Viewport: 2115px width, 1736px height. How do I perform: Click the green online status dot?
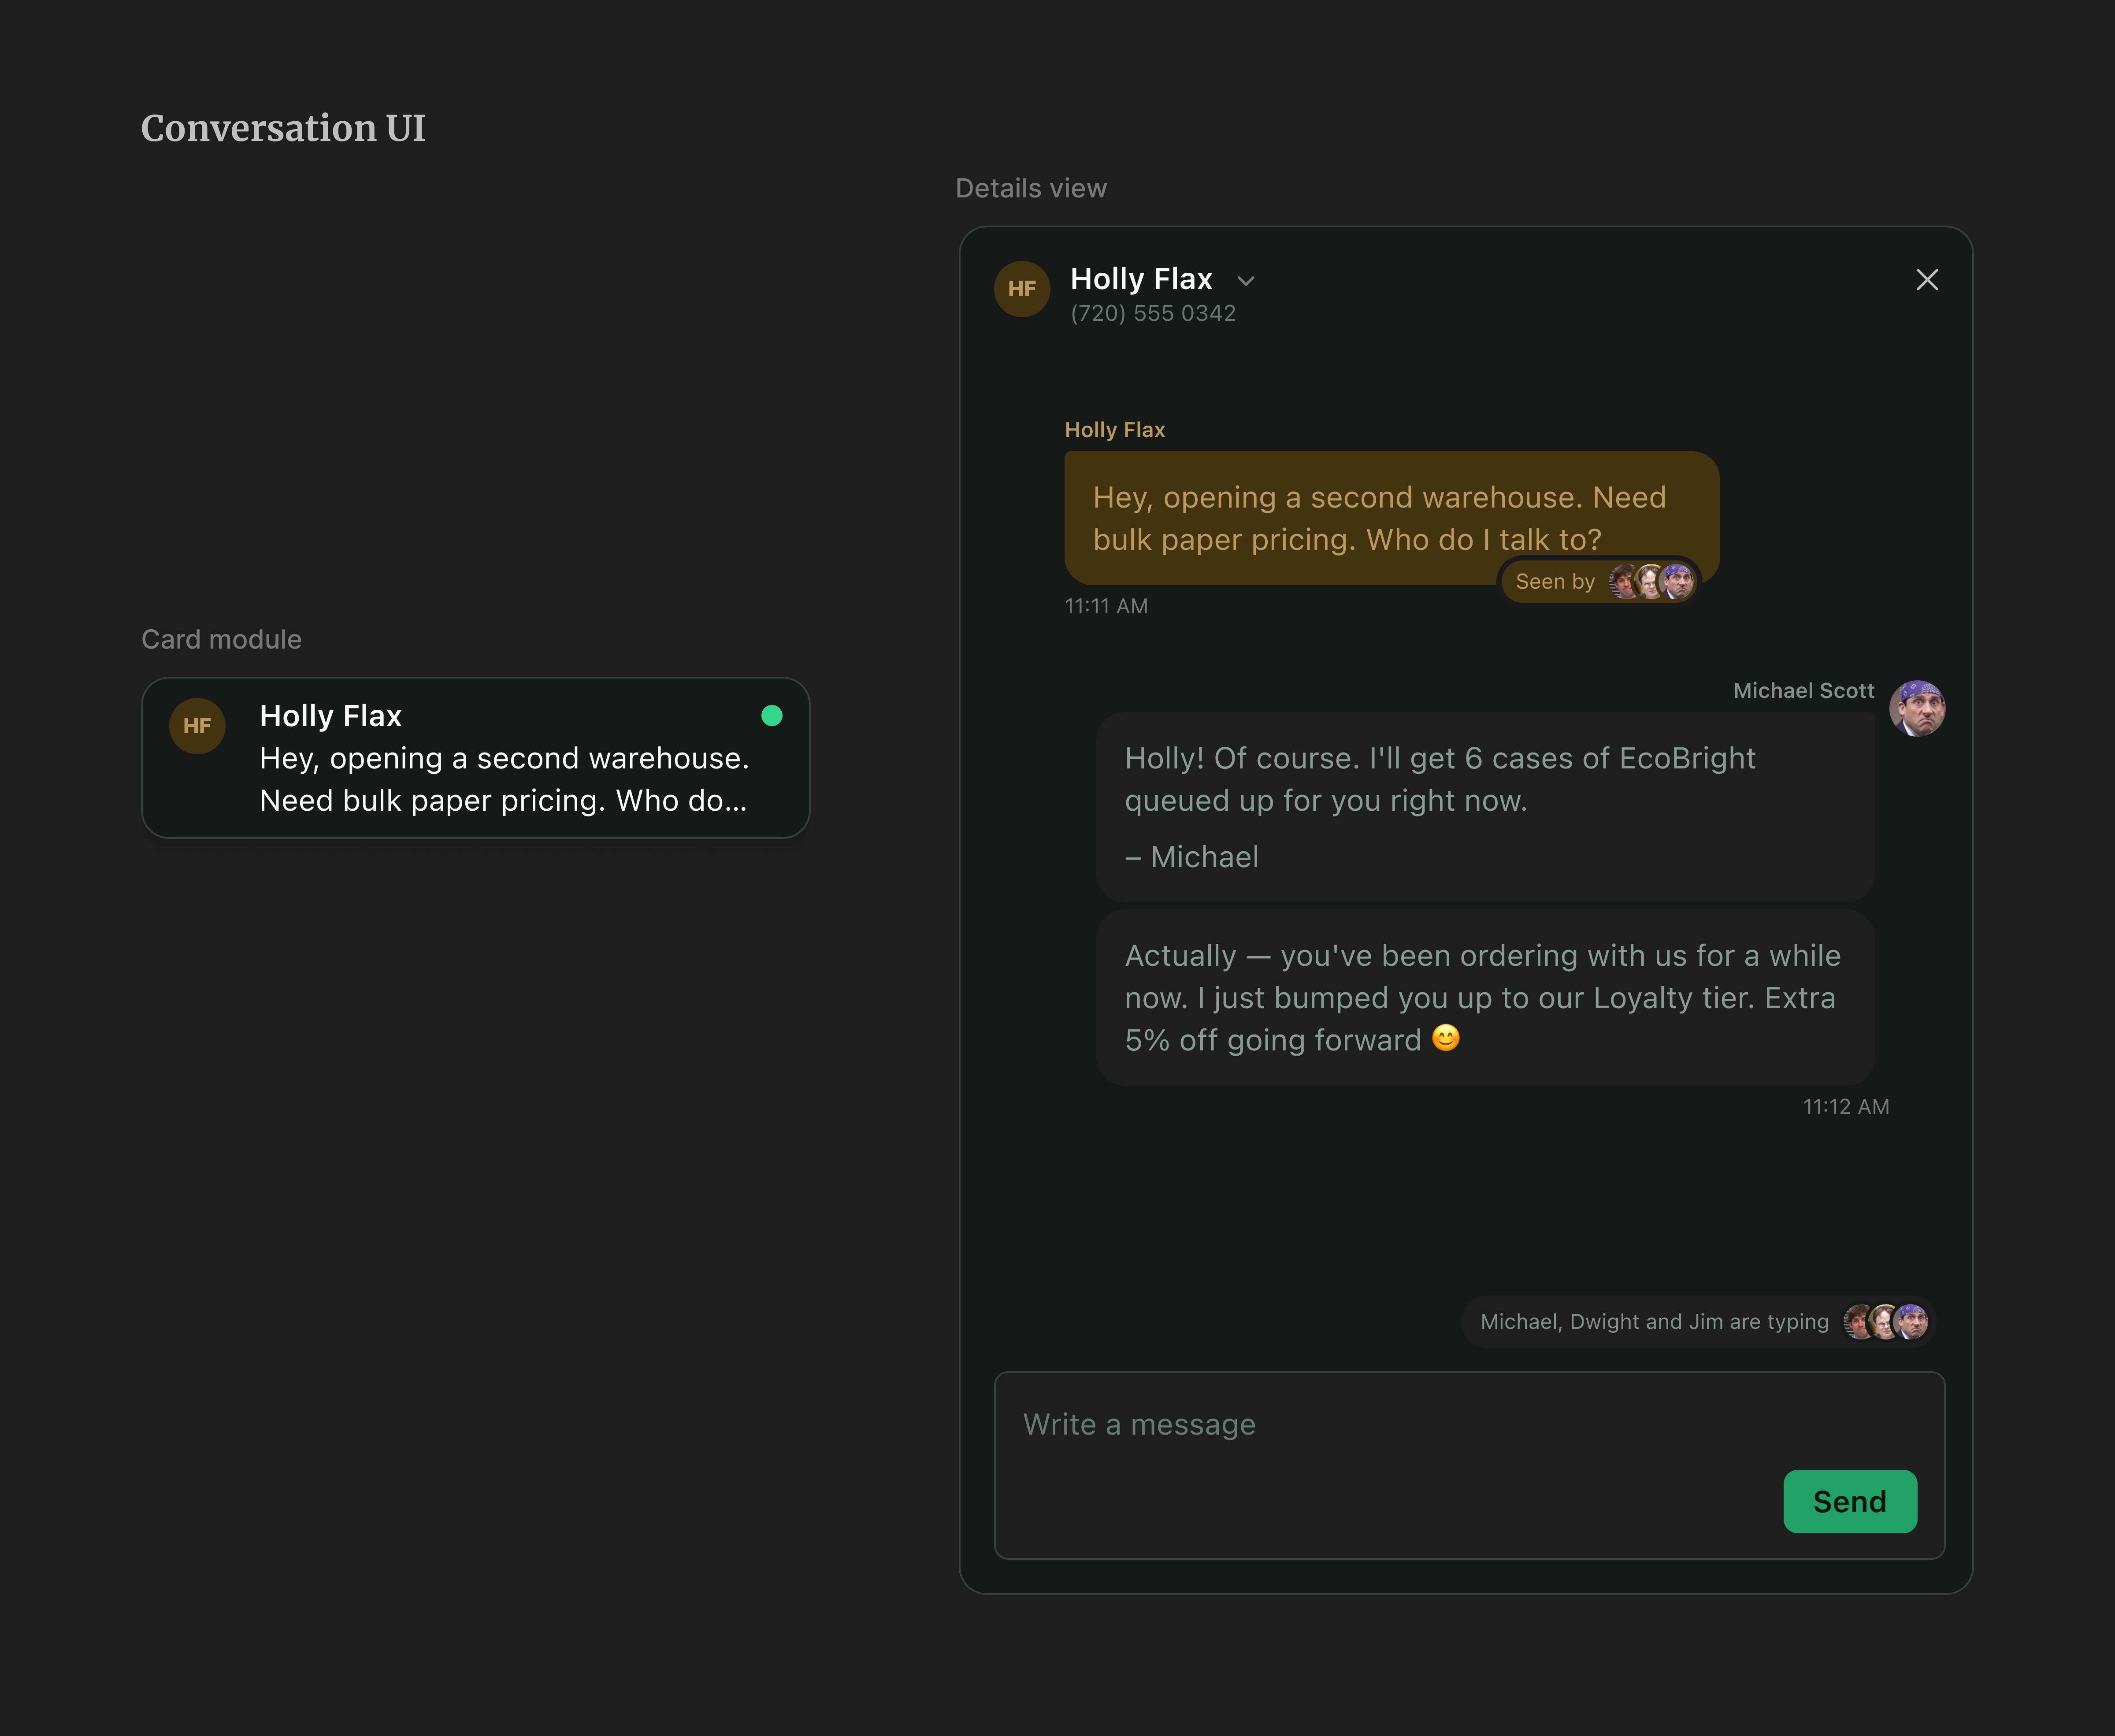tap(771, 715)
